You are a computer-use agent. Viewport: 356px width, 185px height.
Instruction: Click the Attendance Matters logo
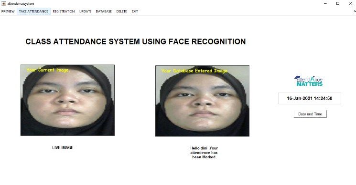309,81
